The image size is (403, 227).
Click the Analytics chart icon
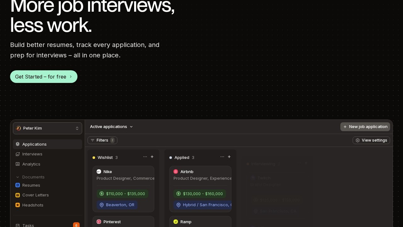tap(18, 164)
